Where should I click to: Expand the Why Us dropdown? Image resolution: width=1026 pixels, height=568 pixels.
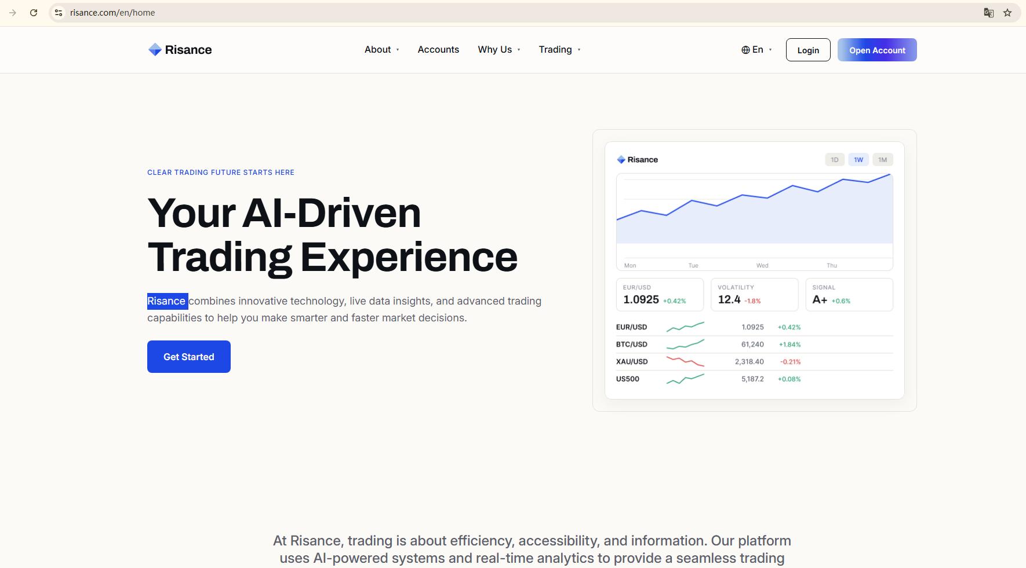[x=499, y=50]
